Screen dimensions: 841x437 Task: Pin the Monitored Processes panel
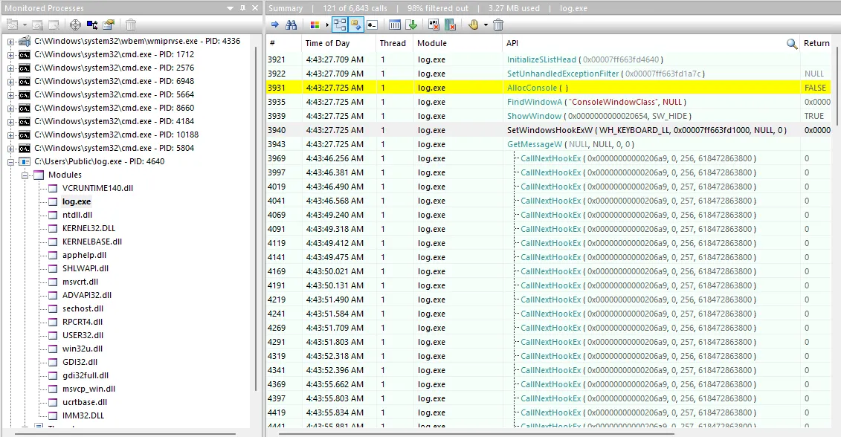(x=242, y=8)
